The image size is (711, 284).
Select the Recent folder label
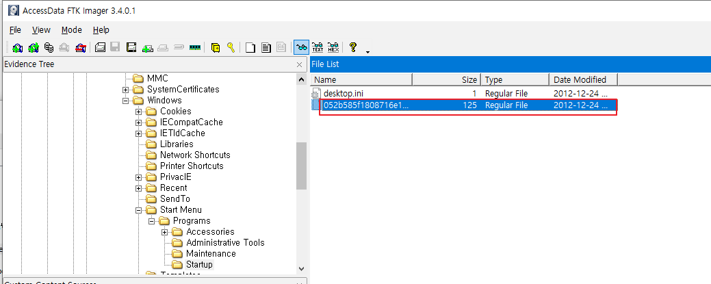173,188
